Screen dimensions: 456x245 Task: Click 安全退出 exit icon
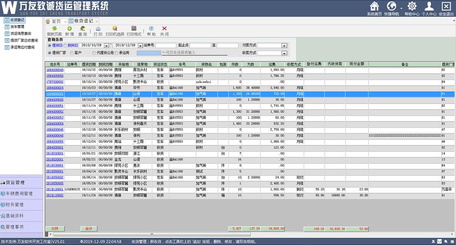(446, 6)
